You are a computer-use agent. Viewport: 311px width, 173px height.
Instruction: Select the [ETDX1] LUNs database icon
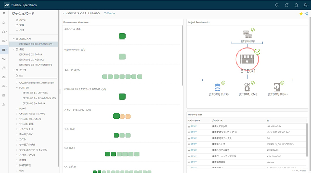point(218,87)
